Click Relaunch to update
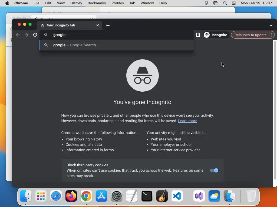 click(250, 35)
